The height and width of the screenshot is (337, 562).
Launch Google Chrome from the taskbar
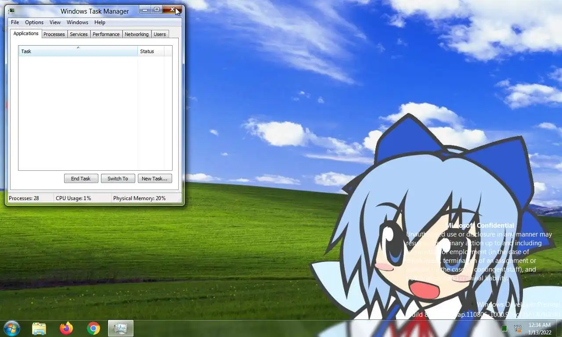[94, 328]
